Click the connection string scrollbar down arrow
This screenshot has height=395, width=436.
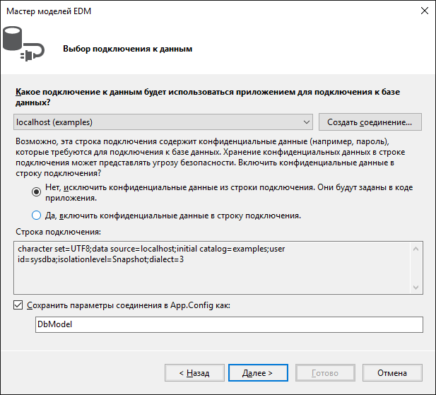pos(417,288)
